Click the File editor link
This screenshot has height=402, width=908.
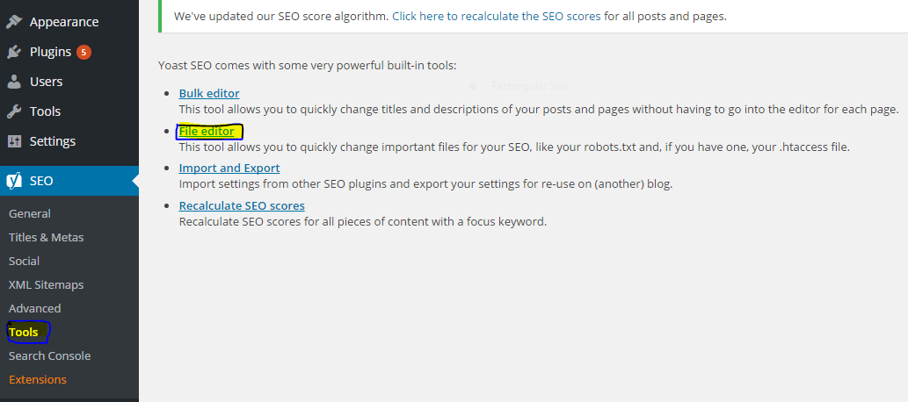(x=207, y=132)
